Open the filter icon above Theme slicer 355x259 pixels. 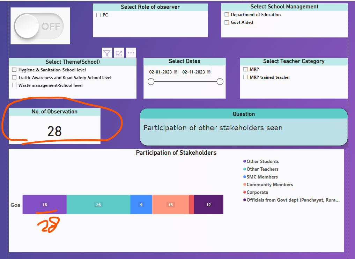[107, 53]
